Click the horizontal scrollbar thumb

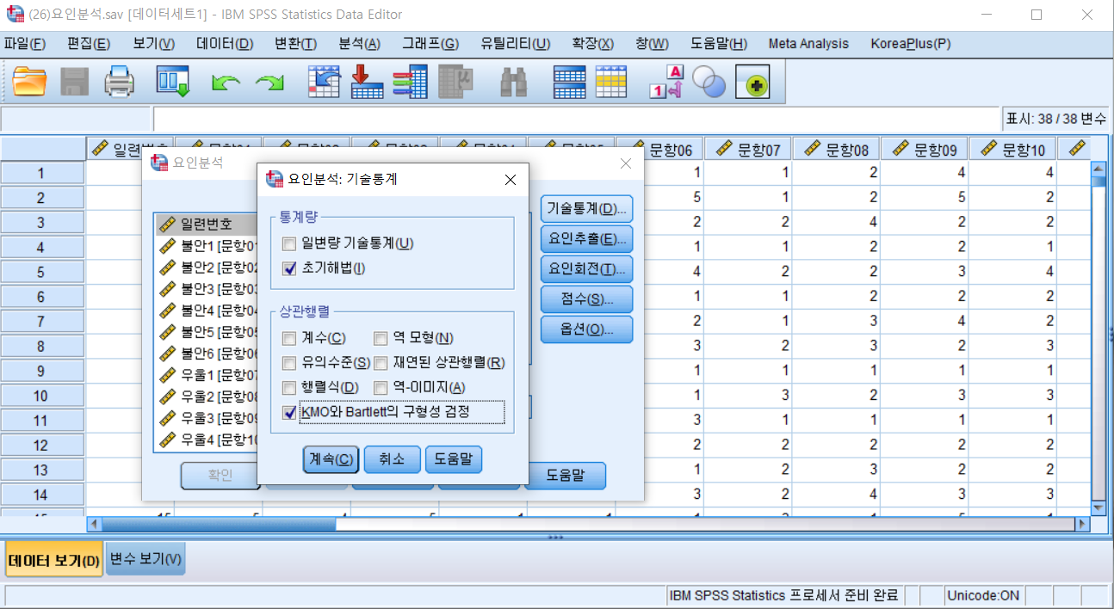(x=219, y=523)
